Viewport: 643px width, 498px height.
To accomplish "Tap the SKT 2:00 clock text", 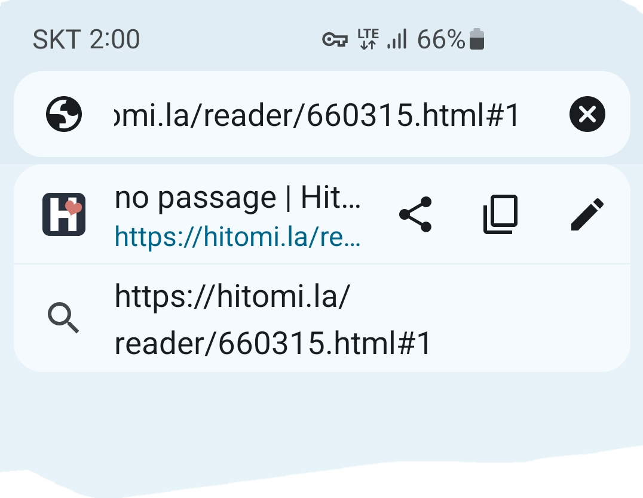I will 86,40.
